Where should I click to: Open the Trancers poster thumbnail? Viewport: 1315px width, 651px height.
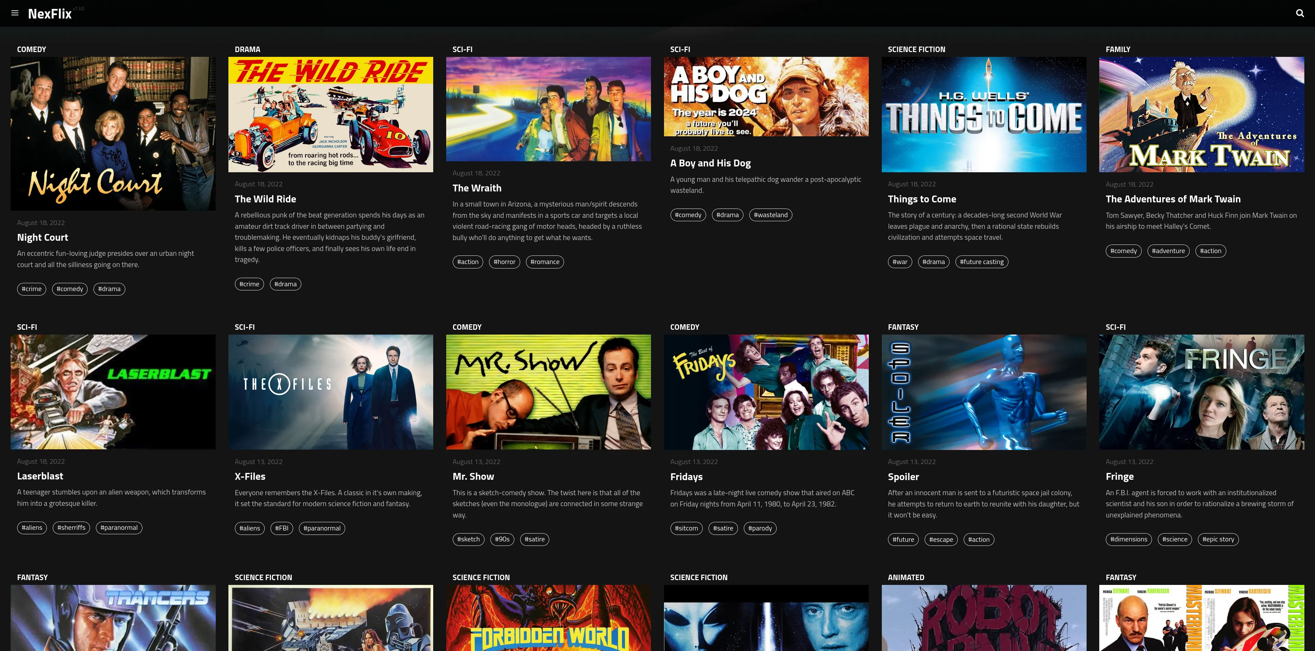point(113,618)
